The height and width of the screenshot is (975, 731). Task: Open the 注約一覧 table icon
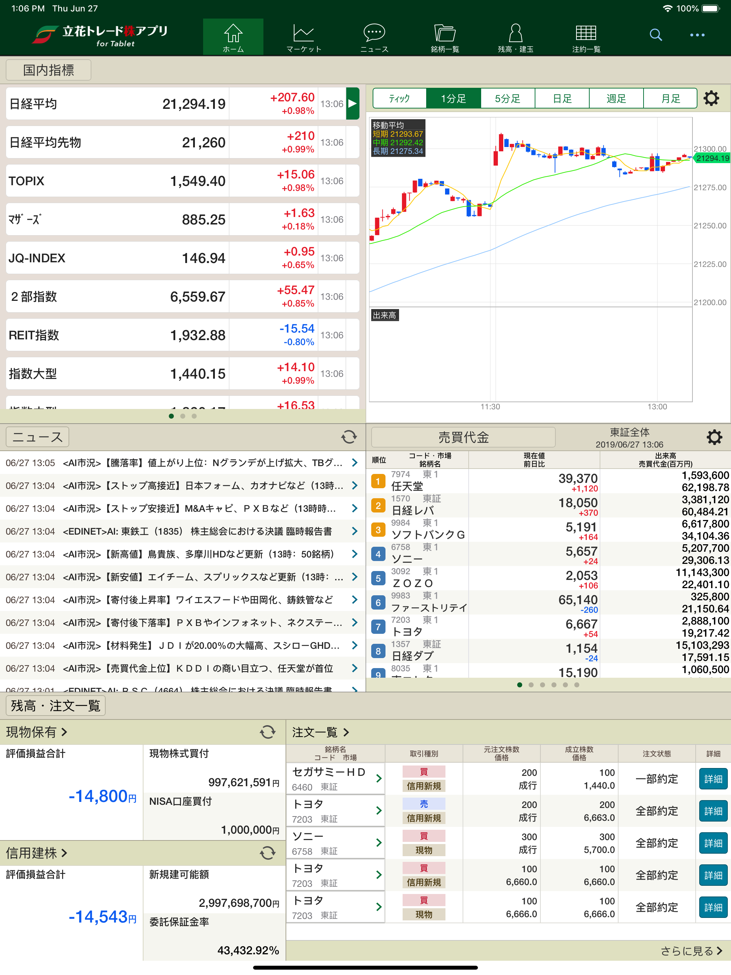[586, 37]
